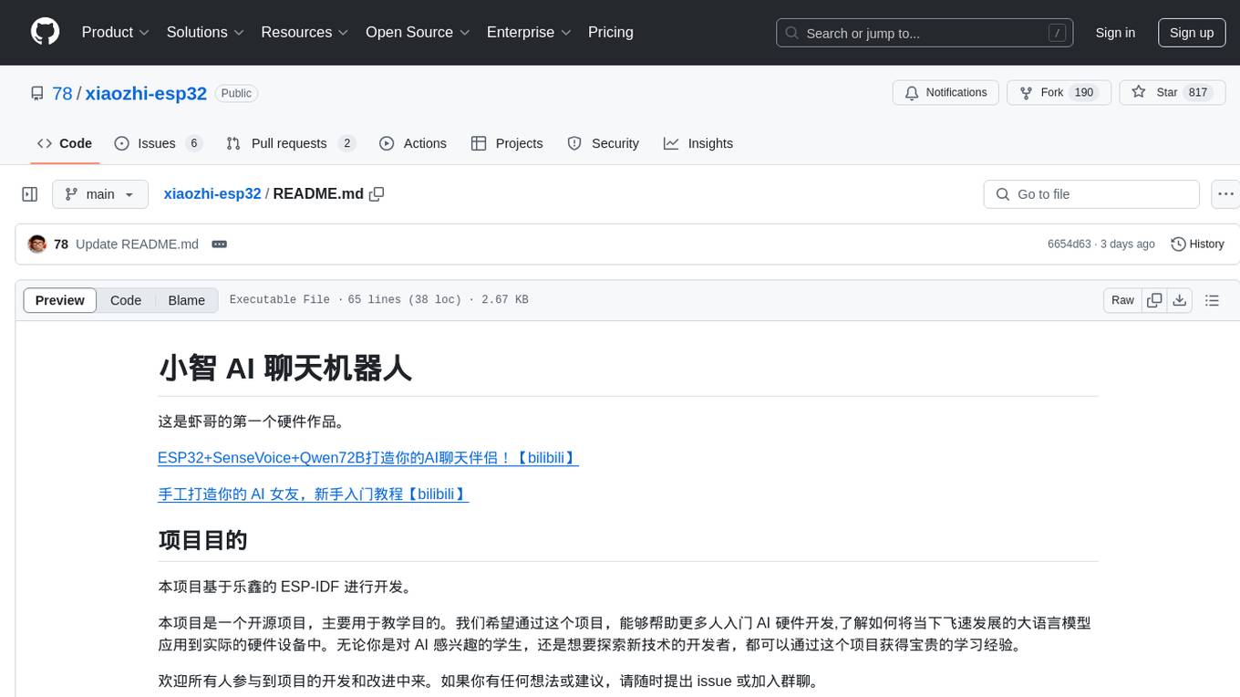The width and height of the screenshot is (1240, 697).
Task: Expand the Solutions menu
Action: pyautogui.click(x=205, y=32)
